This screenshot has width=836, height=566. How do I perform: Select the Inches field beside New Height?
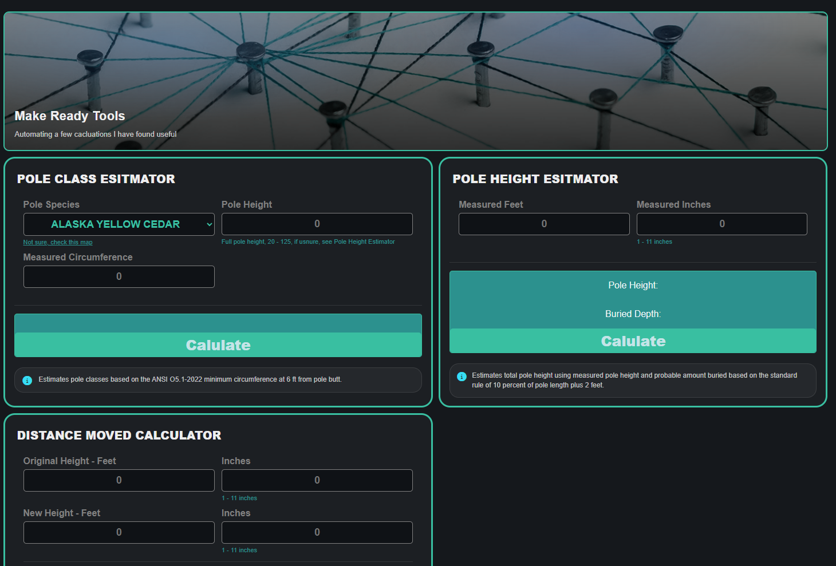pyautogui.click(x=317, y=533)
